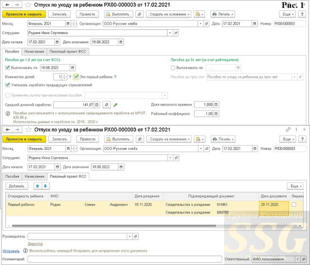This screenshot has height=265, width=310.
Task: Click paperclip attachments icon in upper window
Action: point(140,14)
